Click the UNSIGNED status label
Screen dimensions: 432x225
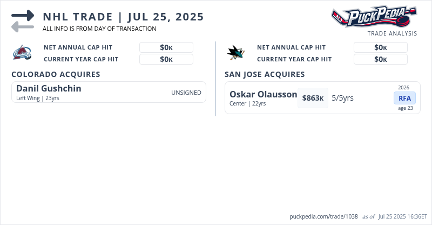[186, 93]
